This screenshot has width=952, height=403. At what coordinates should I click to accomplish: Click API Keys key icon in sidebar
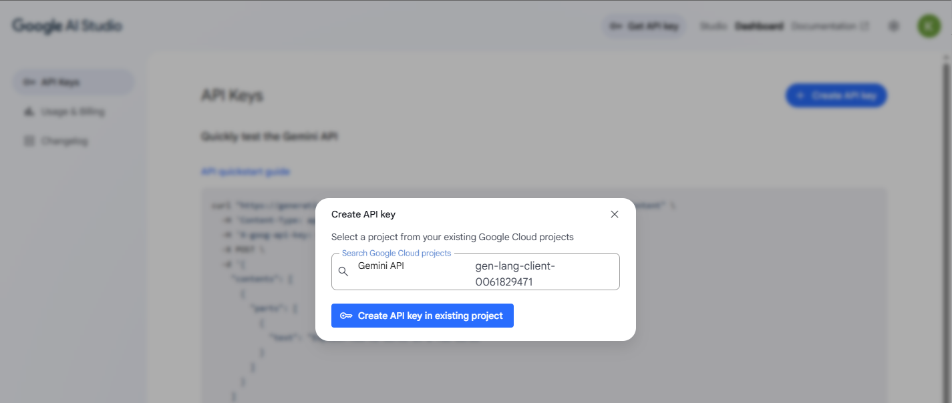click(x=29, y=82)
